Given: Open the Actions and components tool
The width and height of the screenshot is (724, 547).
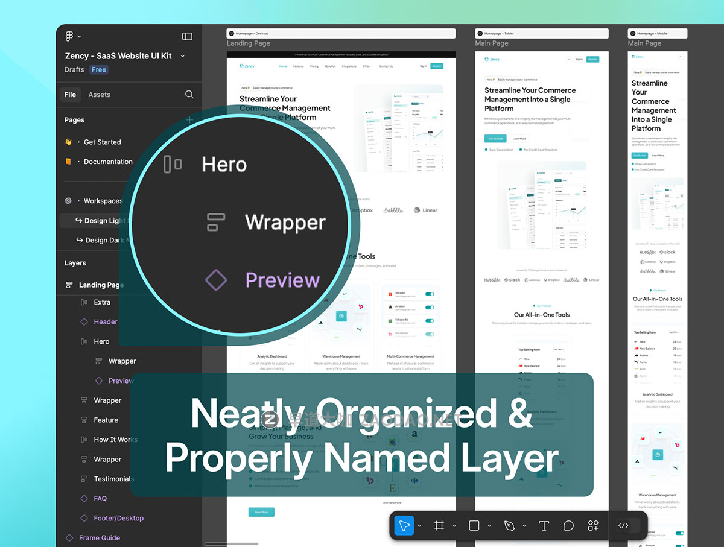Looking at the screenshot, I should tap(594, 526).
